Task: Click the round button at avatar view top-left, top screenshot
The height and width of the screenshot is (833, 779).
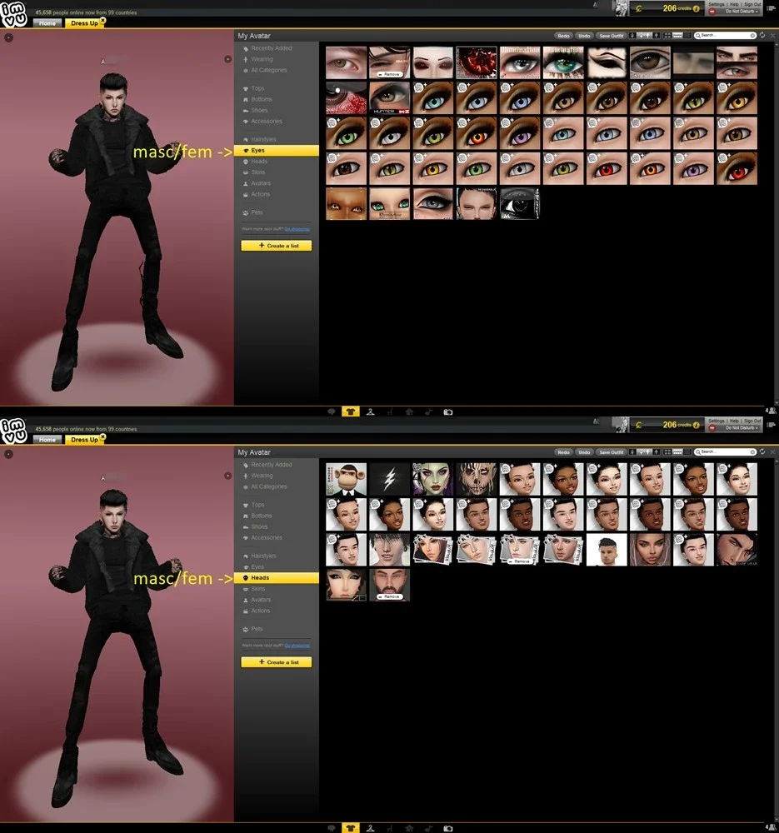Action: click(x=8, y=37)
